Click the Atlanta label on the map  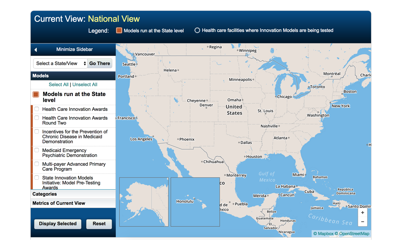[280, 138]
